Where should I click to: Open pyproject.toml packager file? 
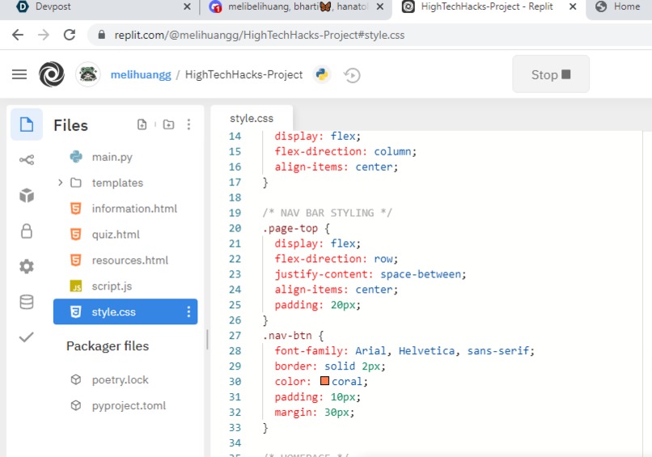pos(125,405)
